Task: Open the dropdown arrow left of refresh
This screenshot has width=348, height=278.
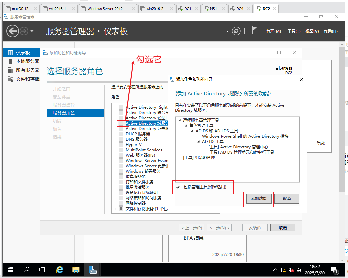Action: 227,31
